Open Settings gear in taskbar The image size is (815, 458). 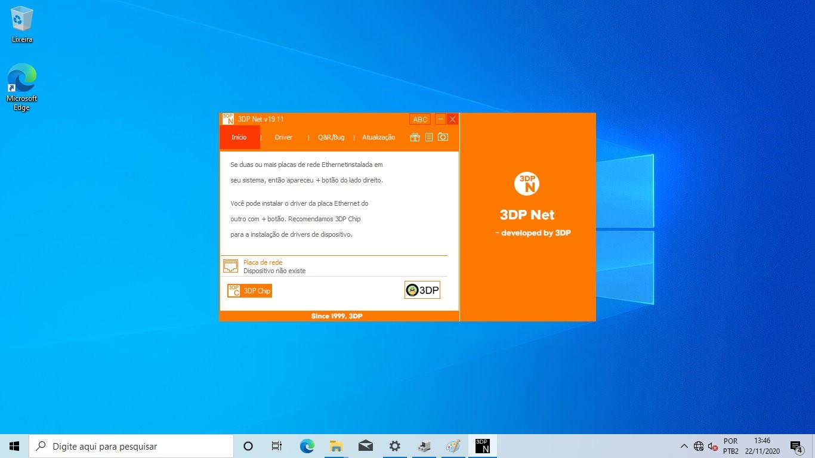pyautogui.click(x=394, y=446)
